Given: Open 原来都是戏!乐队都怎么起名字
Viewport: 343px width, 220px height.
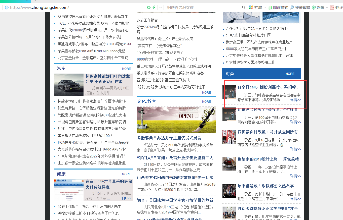Looking at the screenshot, I should pyautogui.click(x=266, y=186).
